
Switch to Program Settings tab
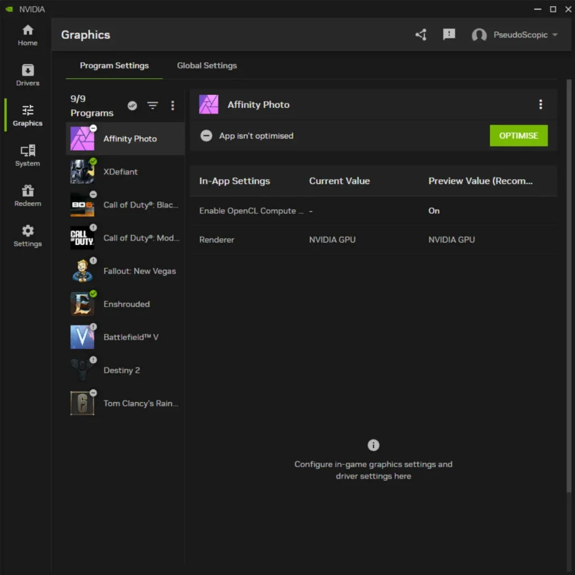(114, 66)
